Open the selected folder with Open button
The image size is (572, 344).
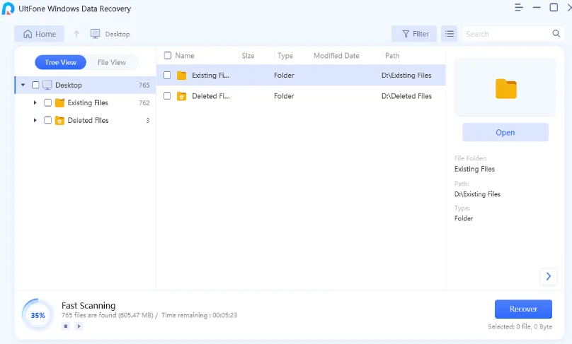click(505, 132)
